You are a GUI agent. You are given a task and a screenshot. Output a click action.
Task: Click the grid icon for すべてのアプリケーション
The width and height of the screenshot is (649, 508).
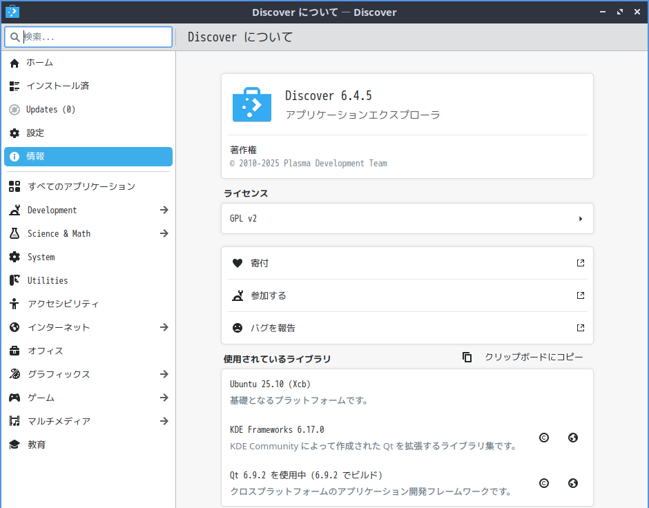point(14,186)
